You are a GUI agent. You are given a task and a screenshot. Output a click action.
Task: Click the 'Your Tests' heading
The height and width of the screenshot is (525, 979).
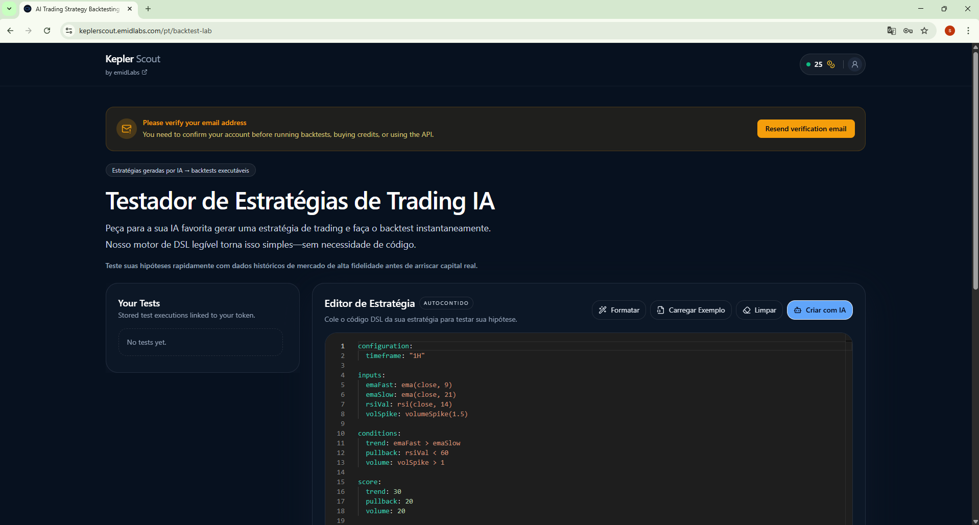tap(139, 303)
